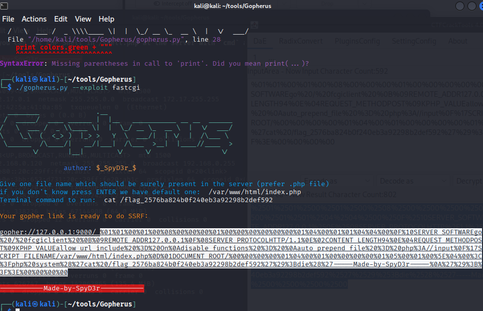Click the 'line 28' traceback text
Screen dimensions: 483x311
207,39
